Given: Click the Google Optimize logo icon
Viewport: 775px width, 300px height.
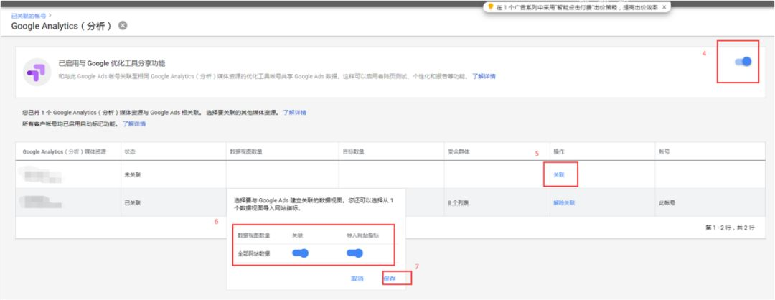Looking at the screenshot, I should pyautogui.click(x=37, y=72).
